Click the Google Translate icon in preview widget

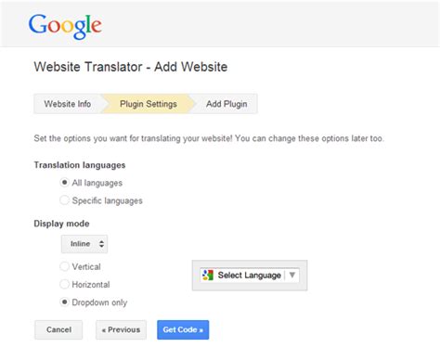pyautogui.click(x=208, y=275)
